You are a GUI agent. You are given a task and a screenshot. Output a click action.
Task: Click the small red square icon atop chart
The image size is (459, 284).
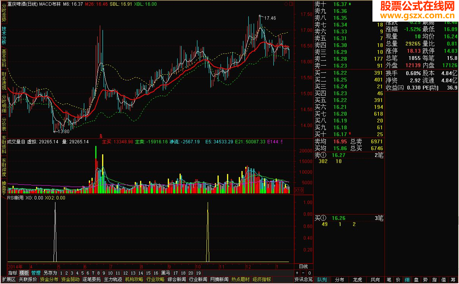tap(291, 3)
